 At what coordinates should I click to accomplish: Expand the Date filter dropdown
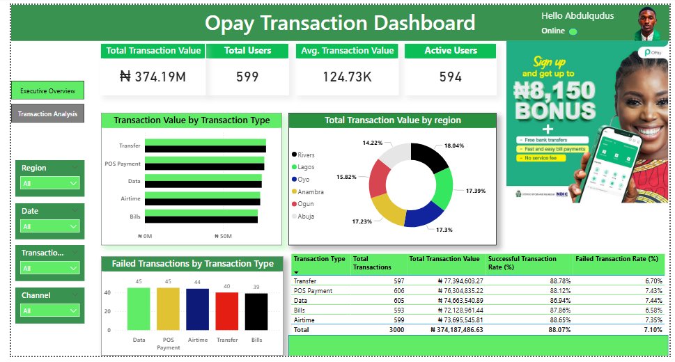(50, 226)
